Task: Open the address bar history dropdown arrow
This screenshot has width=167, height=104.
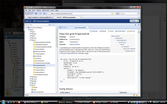Action: [x=115, y=14]
